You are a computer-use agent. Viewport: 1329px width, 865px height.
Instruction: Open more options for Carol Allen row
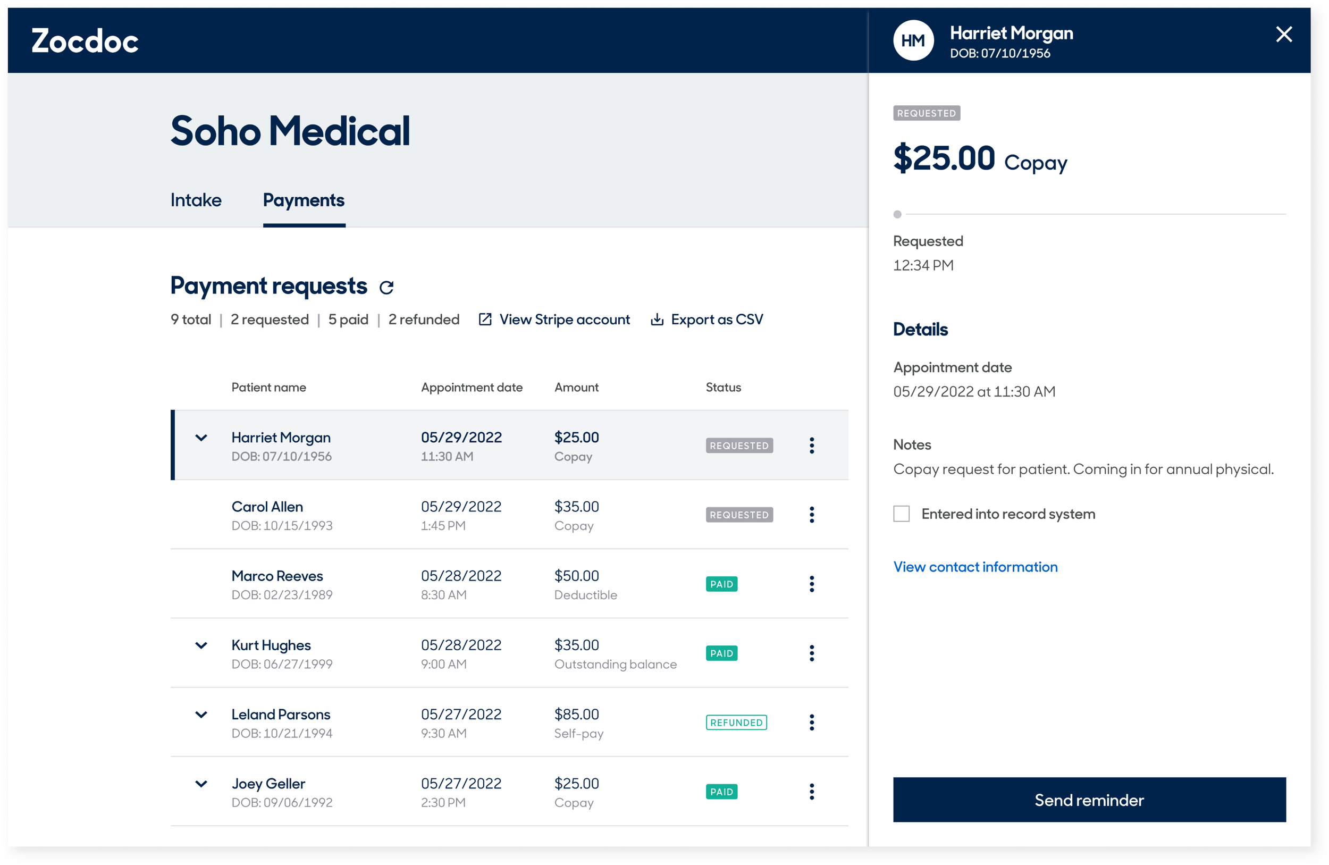pyautogui.click(x=811, y=515)
